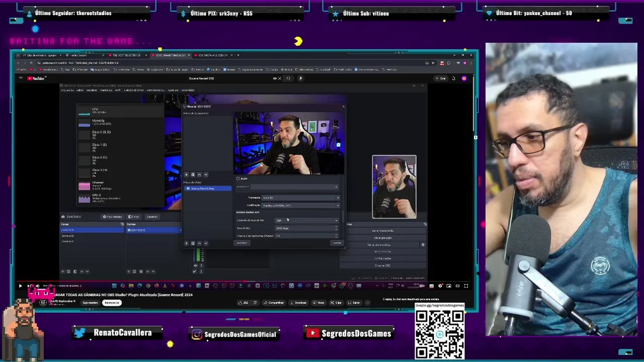Enable theater mode in YouTube player

457,286
